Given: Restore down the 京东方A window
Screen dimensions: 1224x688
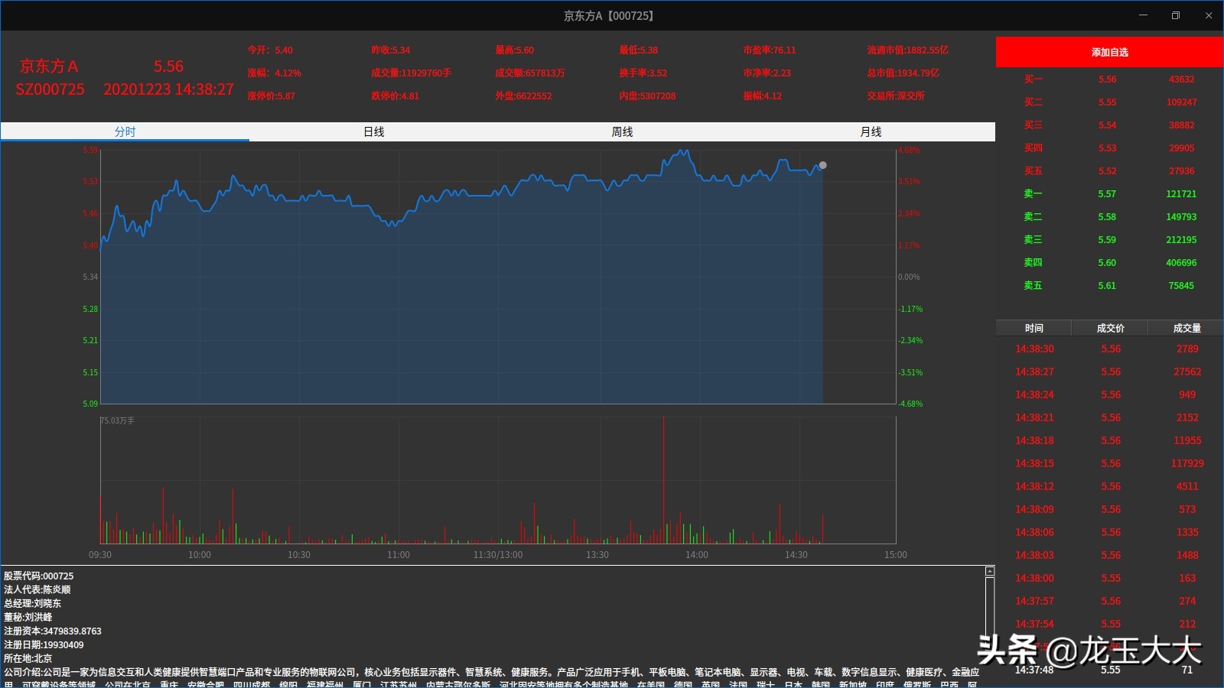Looking at the screenshot, I should point(1176,15).
